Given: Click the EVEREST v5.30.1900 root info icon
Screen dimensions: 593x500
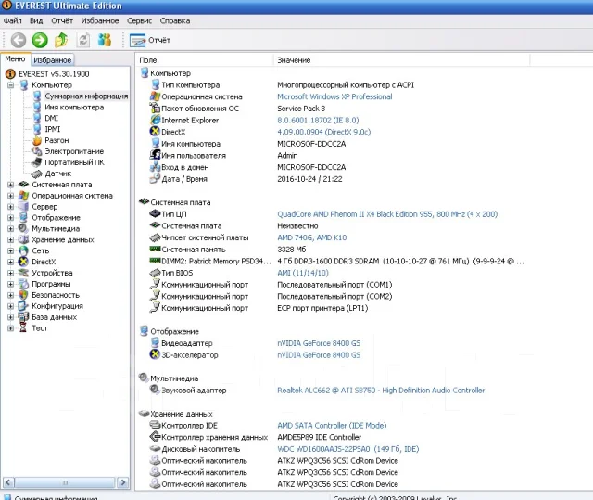Looking at the screenshot, I should pyautogui.click(x=10, y=74).
